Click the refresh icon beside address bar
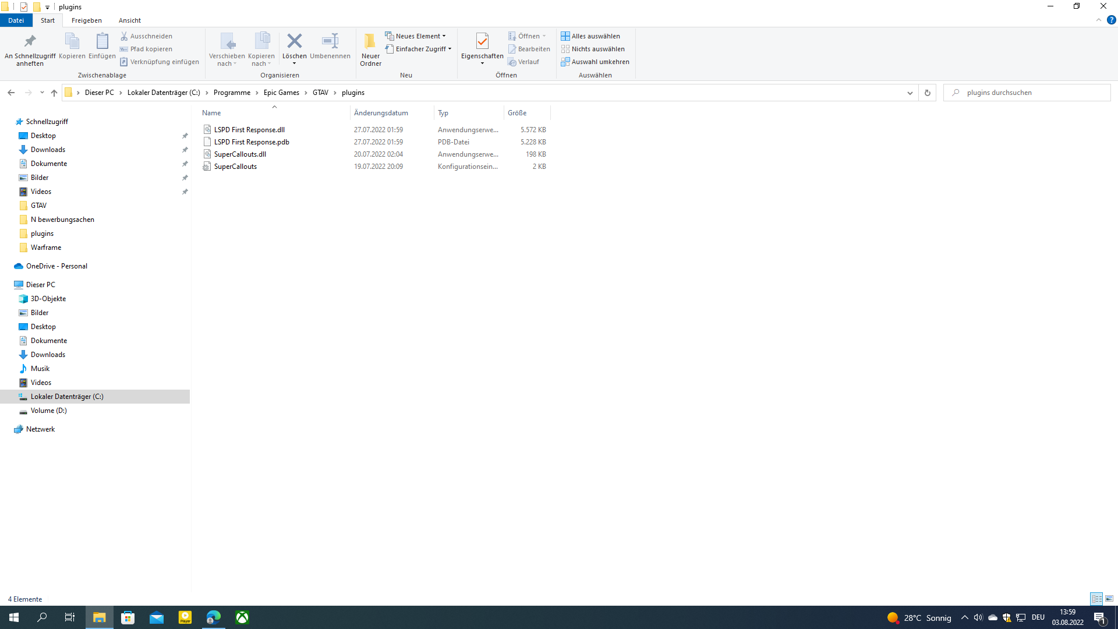Screen dimensions: 1118x629 tap(928, 93)
